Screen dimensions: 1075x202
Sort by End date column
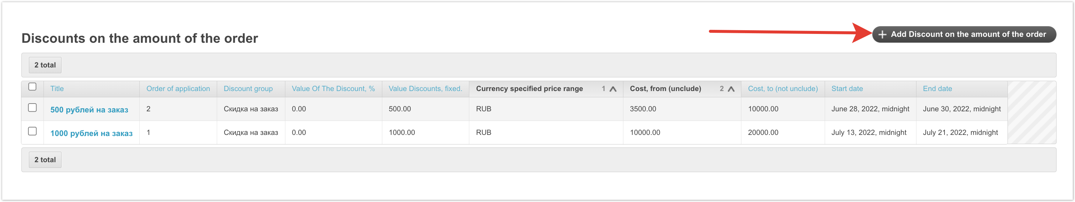(937, 88)
